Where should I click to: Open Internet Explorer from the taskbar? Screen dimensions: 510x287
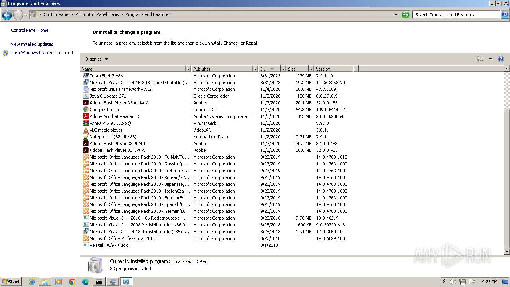click(32, 282)
